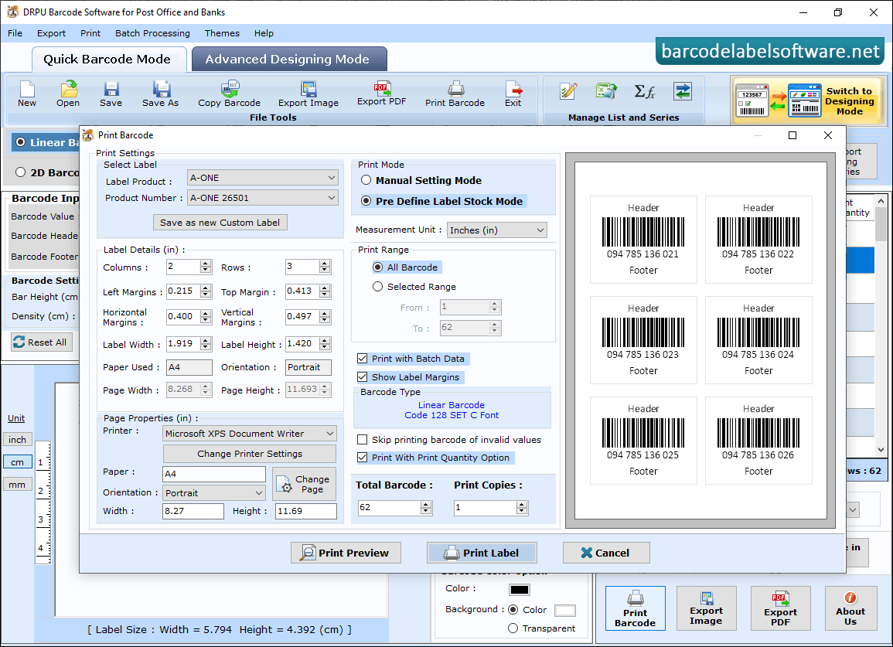Select the Selected Range radio option

377,287
